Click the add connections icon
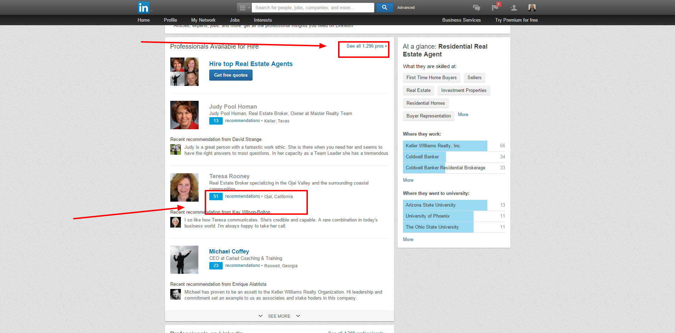675x333 pixels. [513, 7]
